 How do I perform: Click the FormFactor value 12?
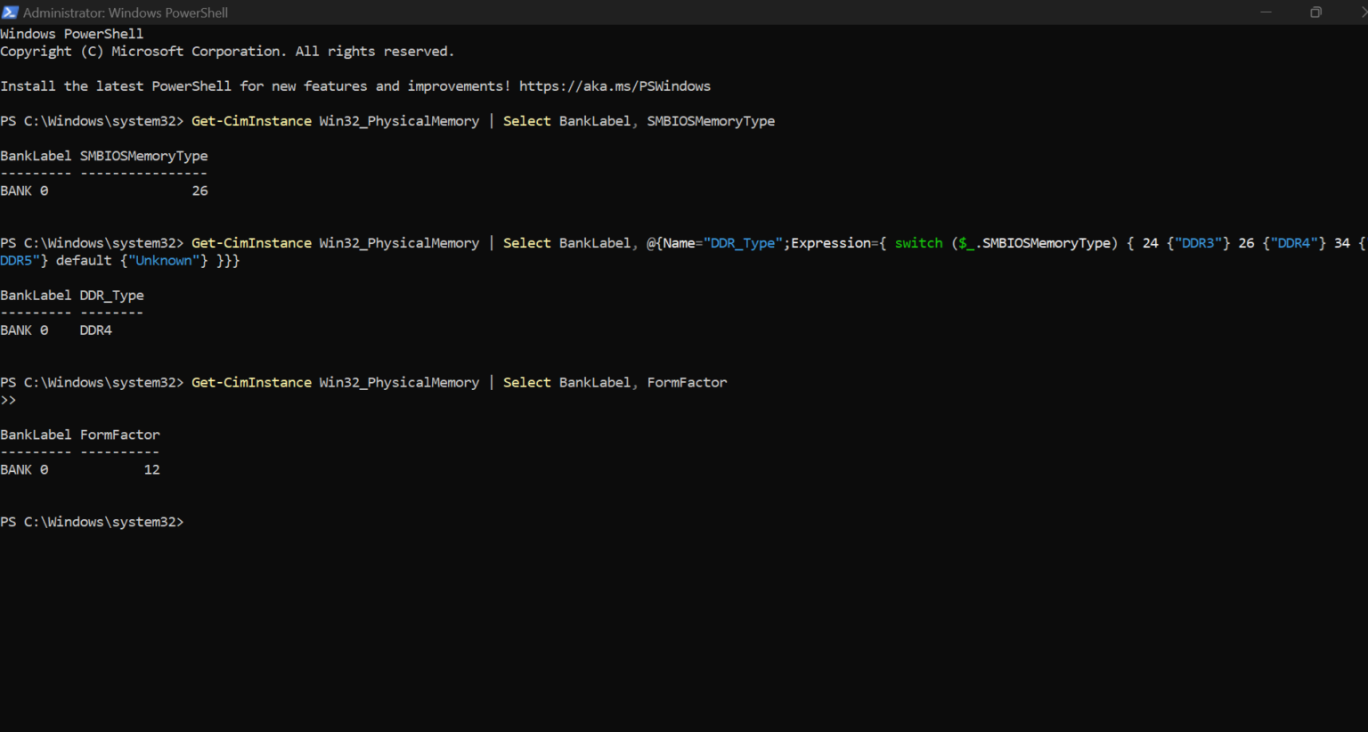(x=151, y=469)
